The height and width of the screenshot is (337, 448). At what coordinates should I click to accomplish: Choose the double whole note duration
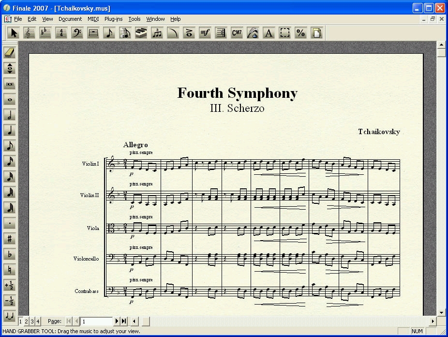coord(10,84)
